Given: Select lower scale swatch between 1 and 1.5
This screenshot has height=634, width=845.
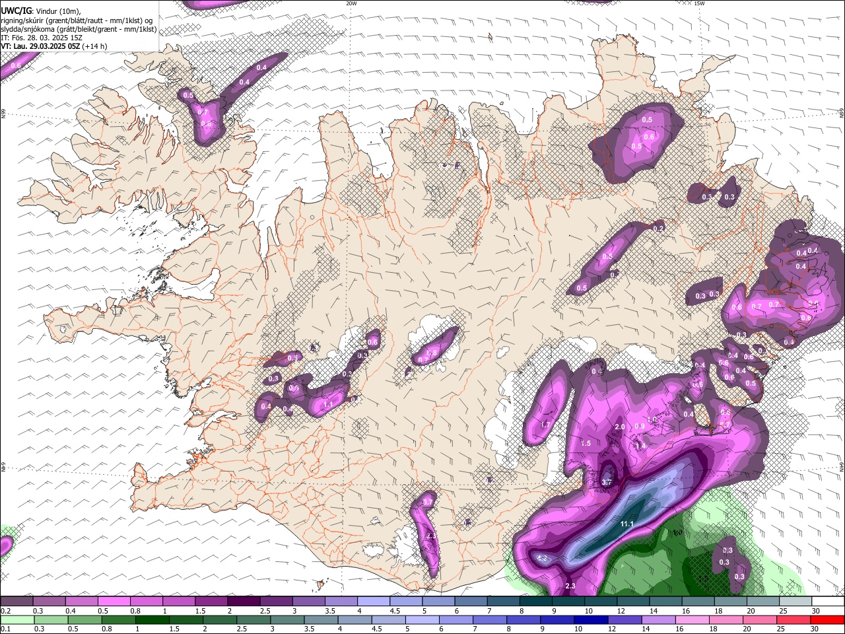Looking at the screenshot, I should 152,619.
